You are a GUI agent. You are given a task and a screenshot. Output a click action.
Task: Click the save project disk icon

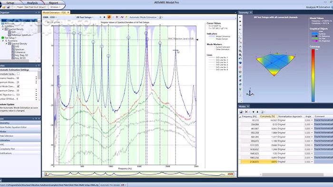(8, 7)
